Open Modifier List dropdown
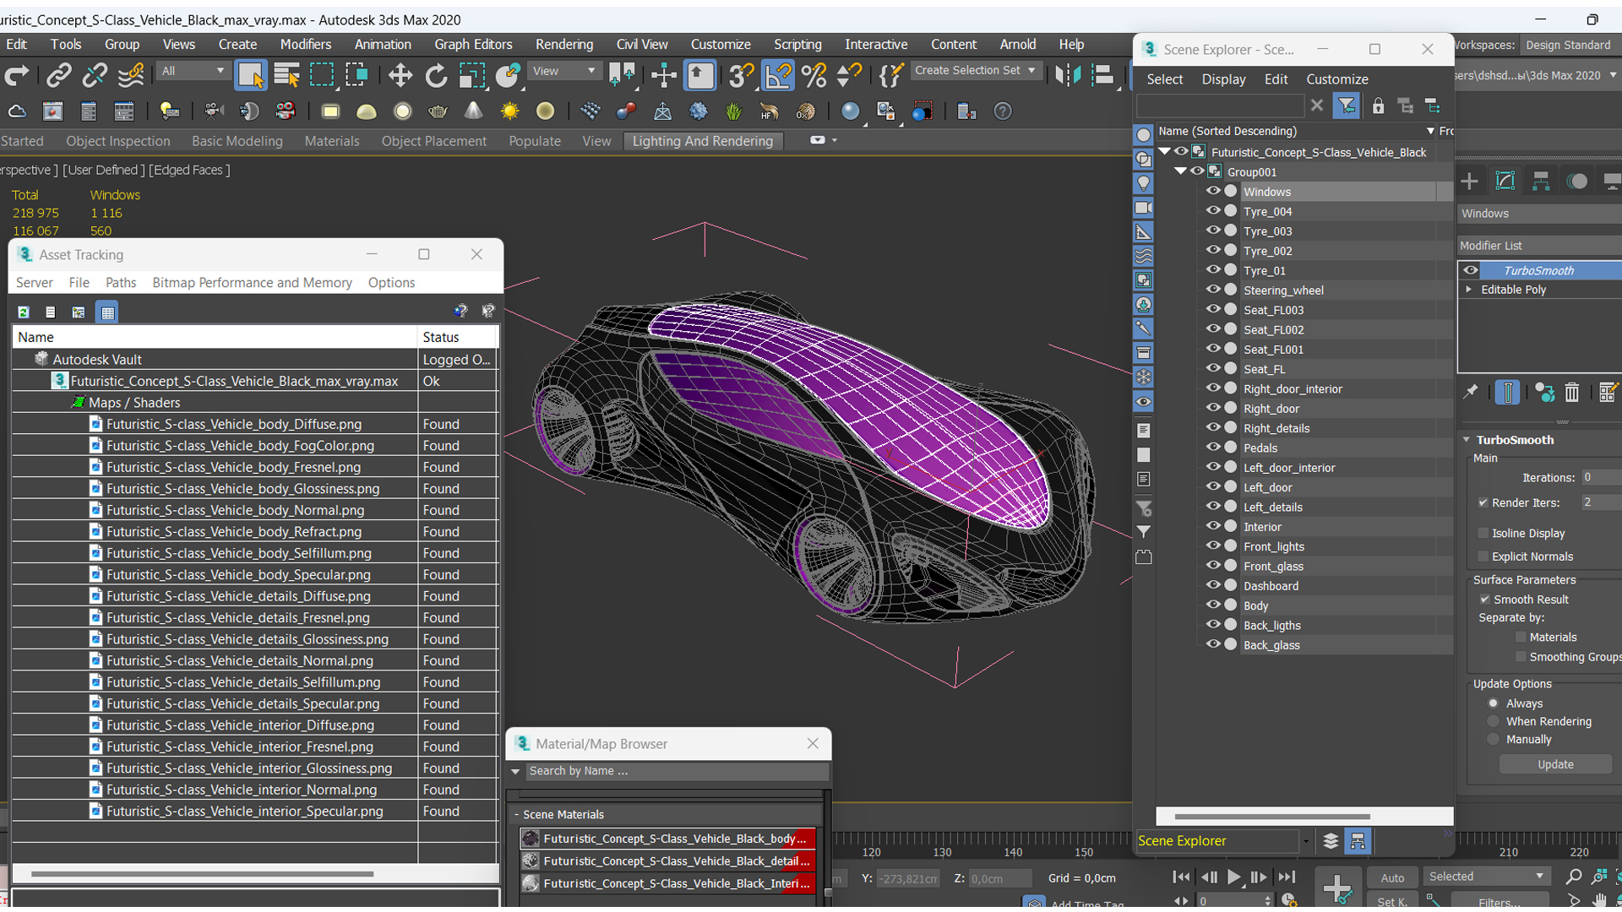Image resolution: width=1622 pixels, height=912 pixels. click(x=1539, y=246)
